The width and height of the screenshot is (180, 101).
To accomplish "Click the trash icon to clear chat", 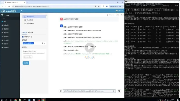I will 119,91.
